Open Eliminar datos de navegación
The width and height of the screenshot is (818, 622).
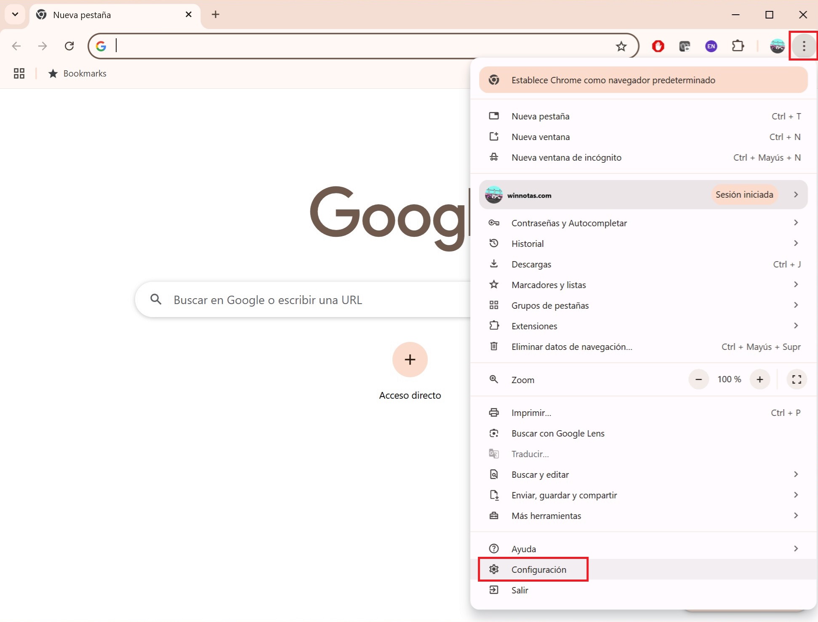643,347
